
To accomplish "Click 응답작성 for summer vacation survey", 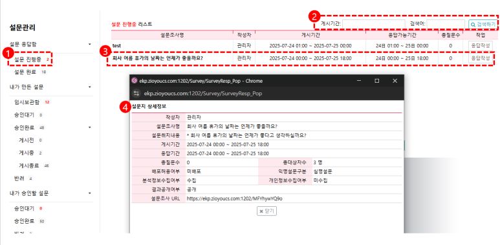I will [480, 58].
